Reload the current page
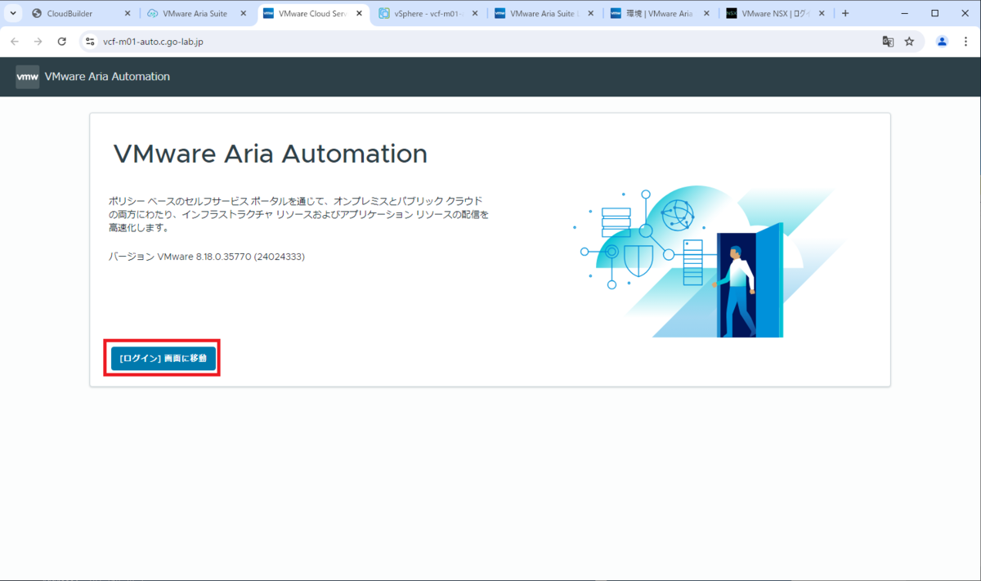This screenshot has height=581, width=981. (x=61, y=42)
